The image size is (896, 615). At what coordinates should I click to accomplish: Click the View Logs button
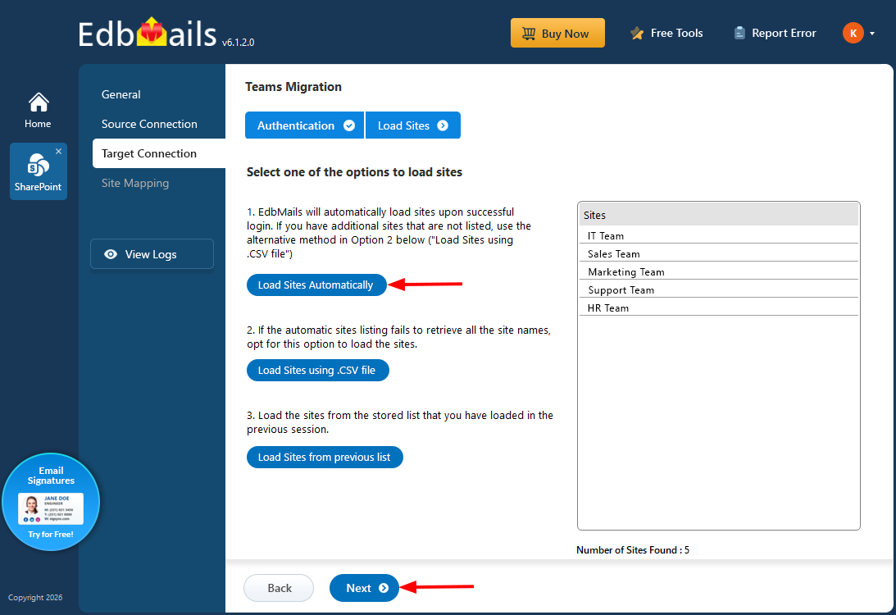pyautogui.click(x=152, y=253)
